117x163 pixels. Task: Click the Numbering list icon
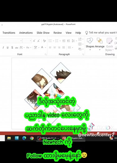[x=57, y=41]
